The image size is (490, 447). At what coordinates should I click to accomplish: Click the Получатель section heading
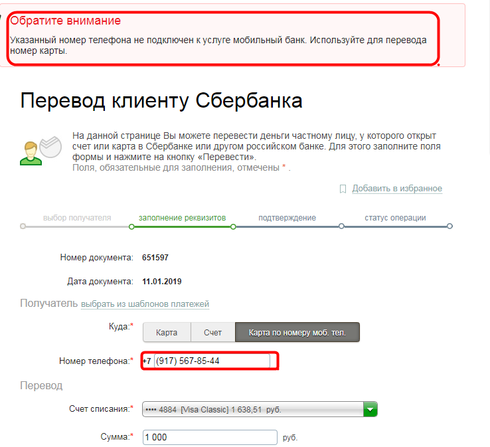[48, 304]
